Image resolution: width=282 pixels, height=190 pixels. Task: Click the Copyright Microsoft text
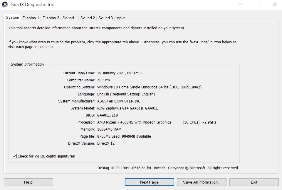click(203, 168)
